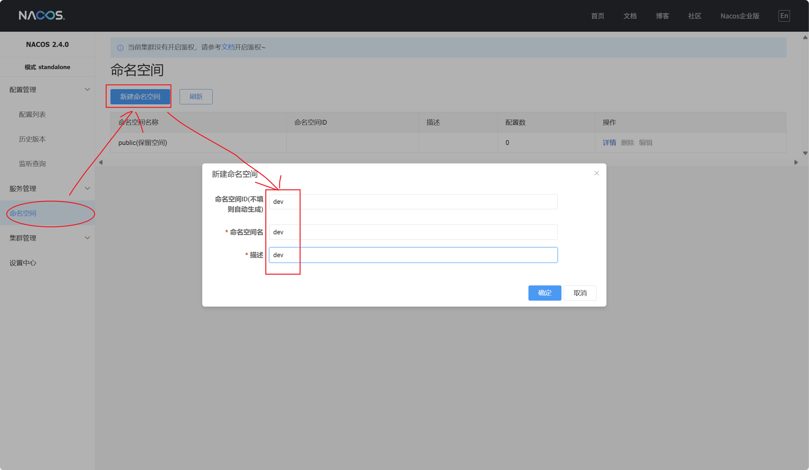
Task: Switch language with the En icon
Action: point(784,16)
